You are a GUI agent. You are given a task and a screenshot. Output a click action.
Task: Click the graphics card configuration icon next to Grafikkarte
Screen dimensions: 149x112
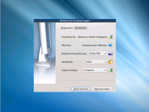[x=111, y=37]
